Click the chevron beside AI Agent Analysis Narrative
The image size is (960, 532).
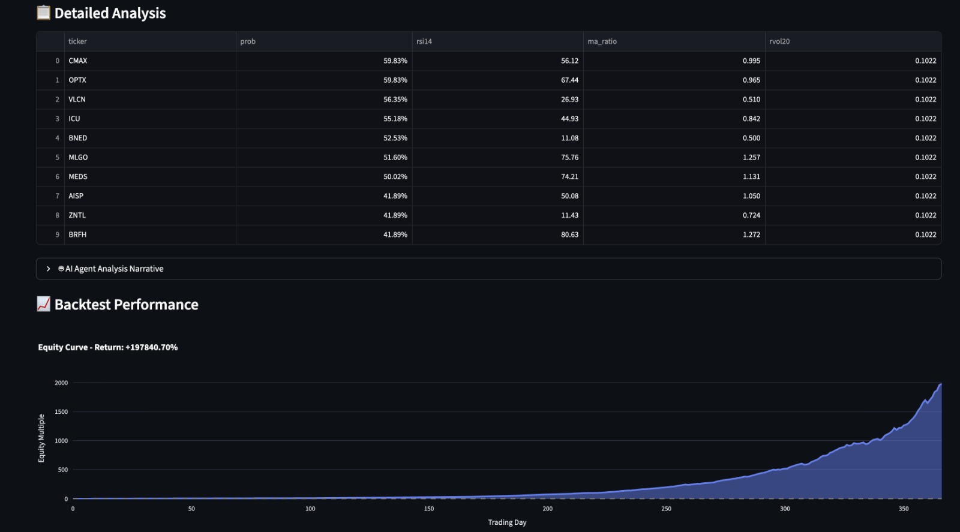49,269
